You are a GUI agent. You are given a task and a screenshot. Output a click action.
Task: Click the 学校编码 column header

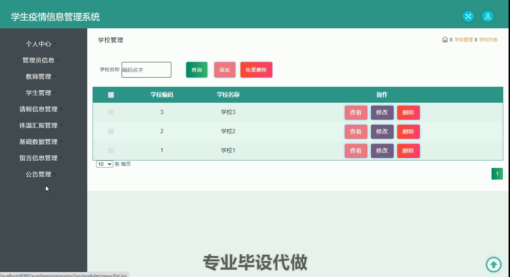tap(162, 95)
